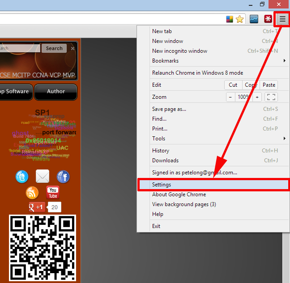Viewport: 290px width, 283px height.
Task: Click the 100% zoom level value
Action: pos(244,97)
